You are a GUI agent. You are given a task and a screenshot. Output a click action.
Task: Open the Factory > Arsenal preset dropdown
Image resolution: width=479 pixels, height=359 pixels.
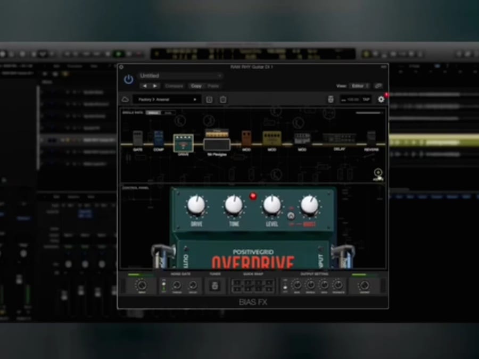(x=167, y=99)
